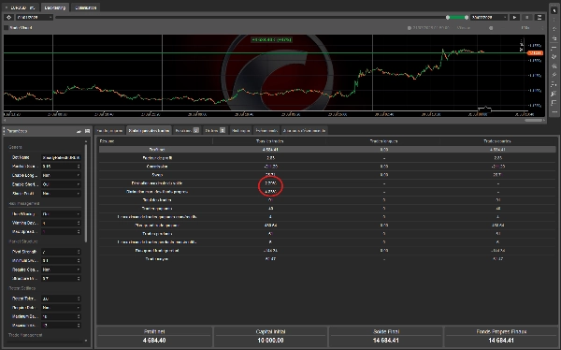This screenshot has height=350, width=561.
Task: Click the Fonds Propres Finaux summary tile
Action: (501, 336)
